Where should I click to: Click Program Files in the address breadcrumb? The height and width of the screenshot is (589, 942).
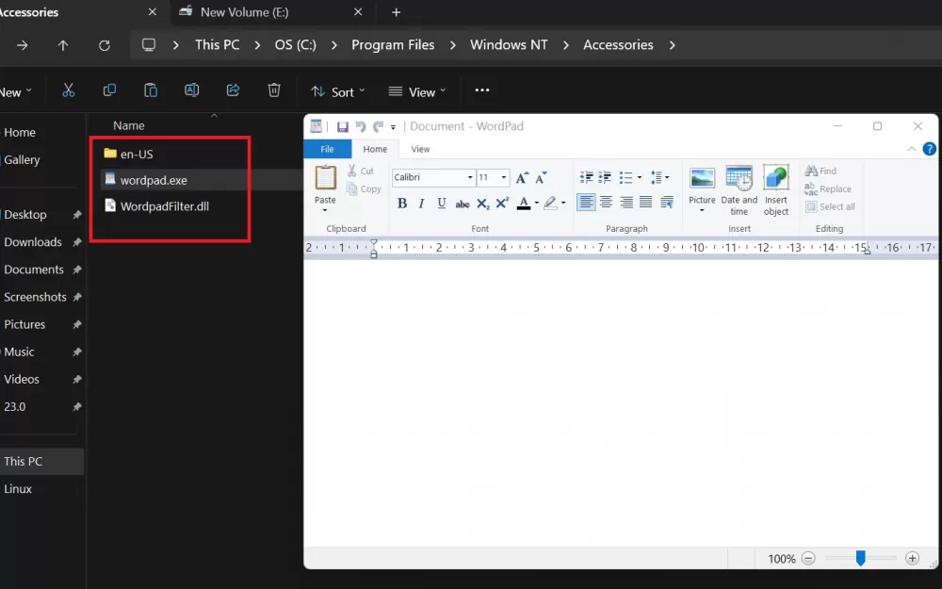click(393, 45)
